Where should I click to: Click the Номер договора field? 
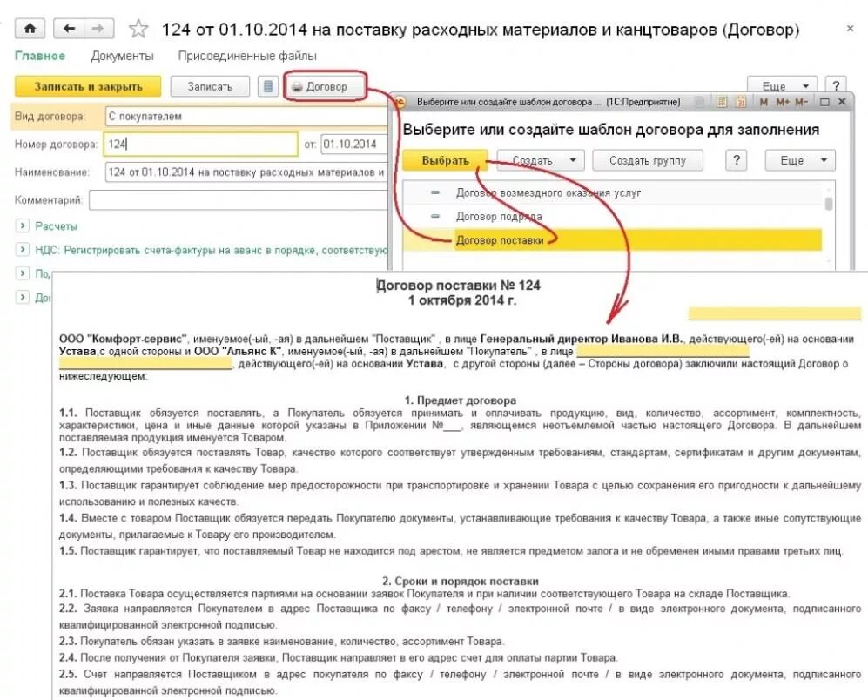point(201,144)
